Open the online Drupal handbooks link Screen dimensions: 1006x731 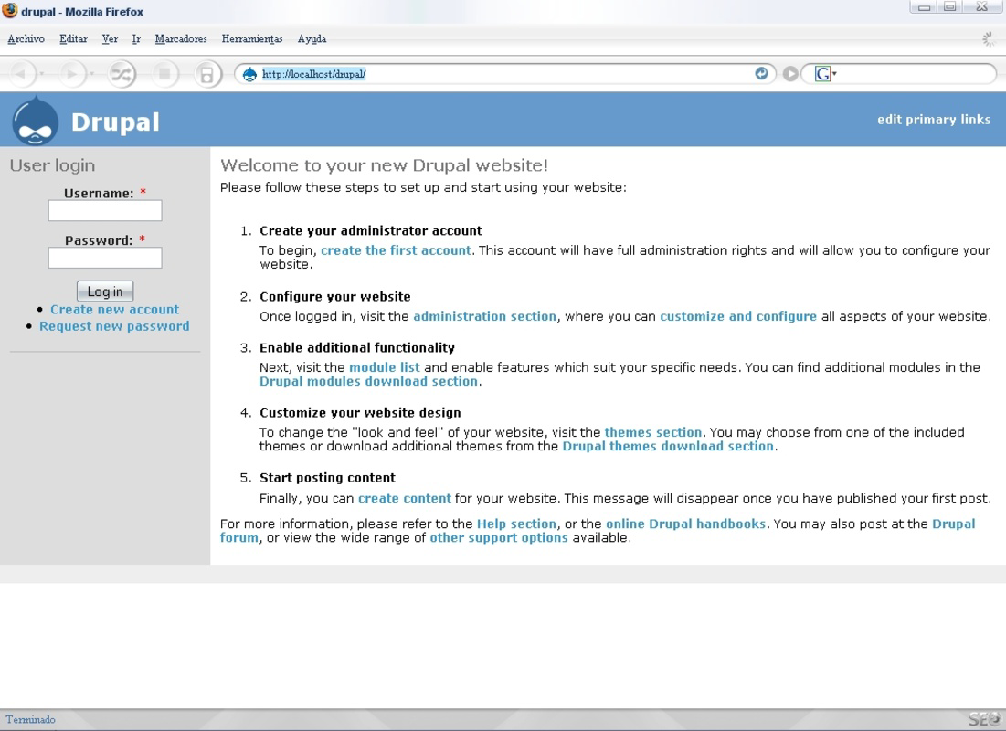(x=686, y=524)
